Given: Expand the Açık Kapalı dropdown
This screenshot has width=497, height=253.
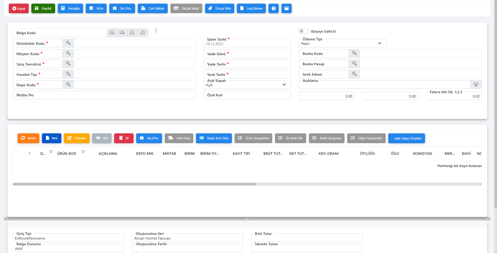Looking at the screenshot, I should click(284, 85).
